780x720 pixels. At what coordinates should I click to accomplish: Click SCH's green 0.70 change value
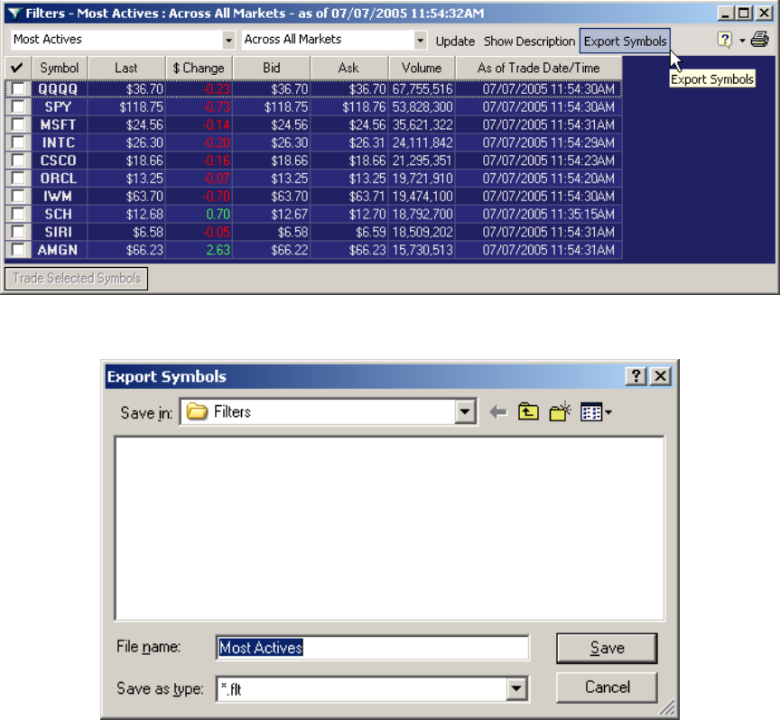click(218, 215)
